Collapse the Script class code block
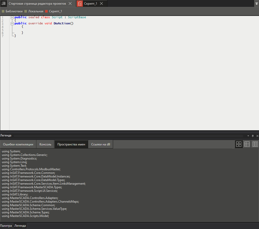Screen dimensions: 259x229 pyautogui.click(x=12, y=17)
